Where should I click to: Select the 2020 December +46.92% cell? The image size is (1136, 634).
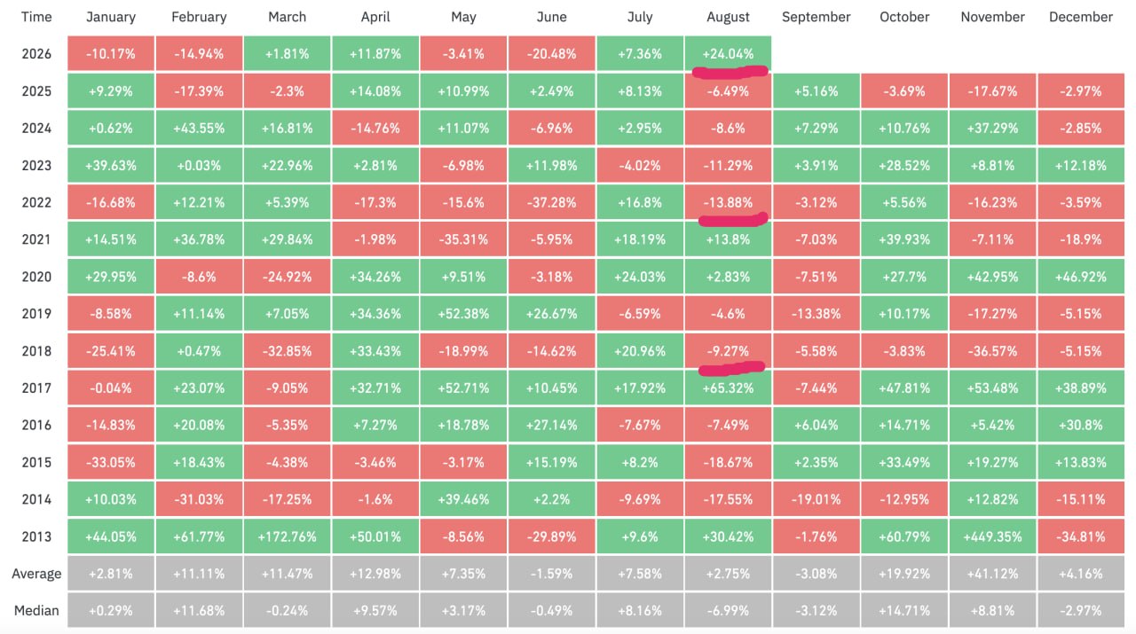click(1080, 277)
